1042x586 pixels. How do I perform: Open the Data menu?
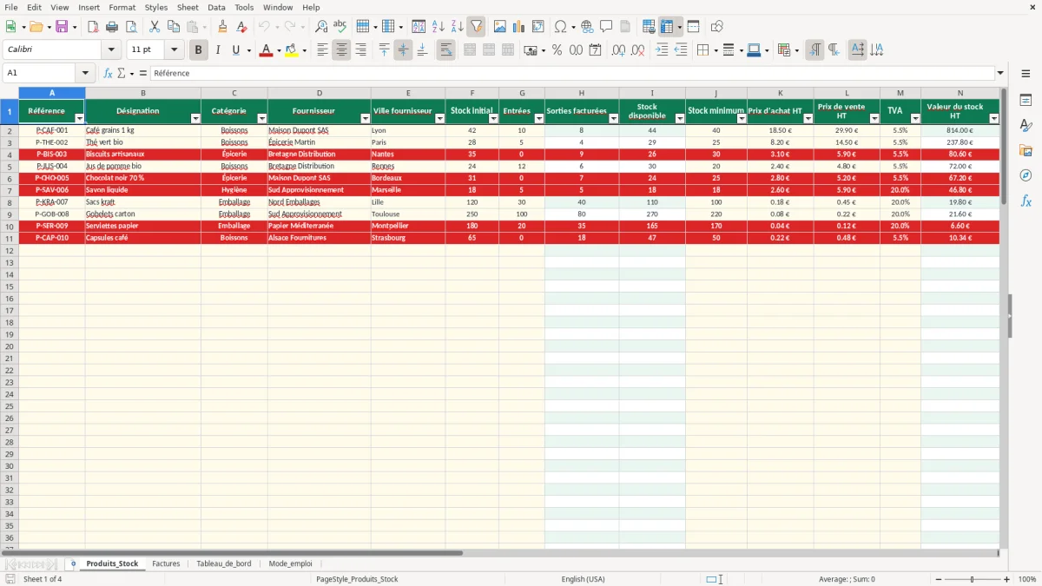pyautogui.click(x=216, y=7)
